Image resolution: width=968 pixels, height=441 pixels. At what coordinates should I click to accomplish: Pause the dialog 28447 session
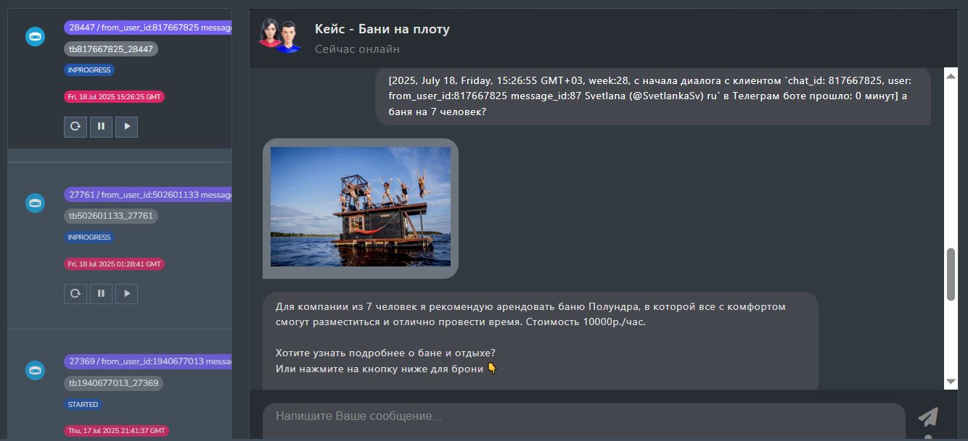(x=101, y=127)
